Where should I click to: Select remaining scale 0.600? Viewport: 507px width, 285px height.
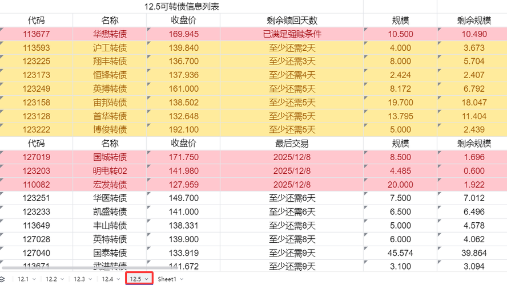472,171
